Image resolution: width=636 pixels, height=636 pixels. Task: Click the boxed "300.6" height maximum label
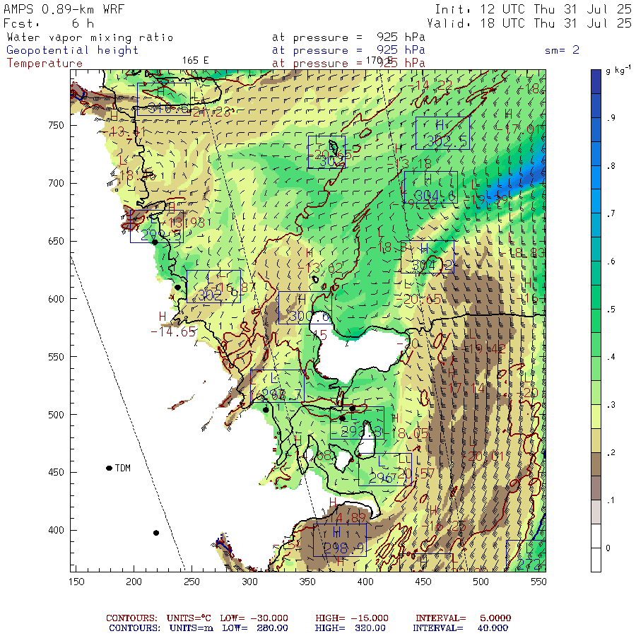[305, 307]
